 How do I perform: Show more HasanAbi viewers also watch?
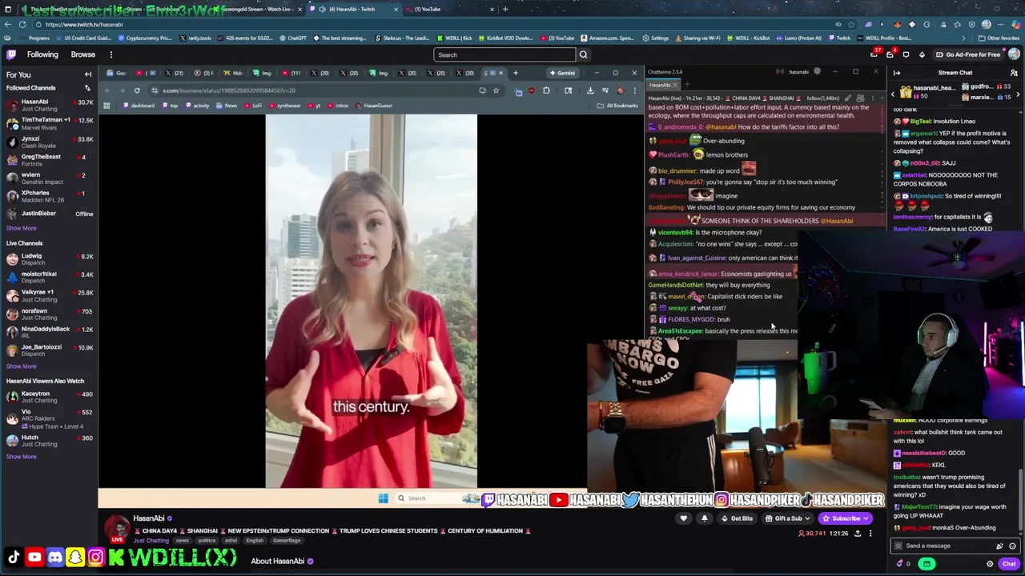point(22,456)
